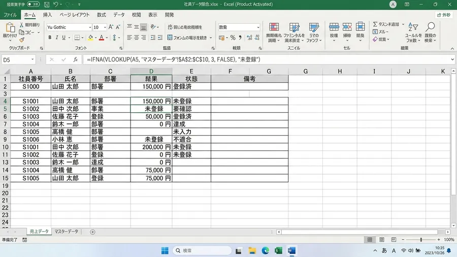Click the Decrease Decimal icon
457x257 pixels.
(x=257, y=38)
